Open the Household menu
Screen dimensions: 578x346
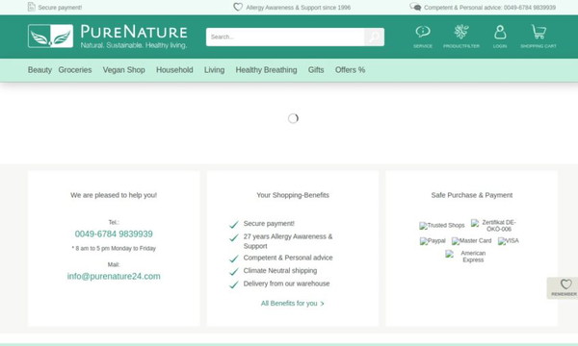[x=174, y=70]
